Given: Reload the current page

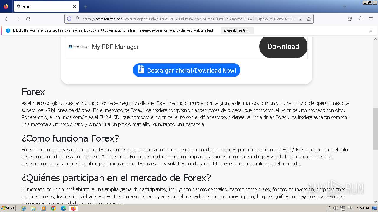Looking at the screenshot, I should tap(28, 19).
